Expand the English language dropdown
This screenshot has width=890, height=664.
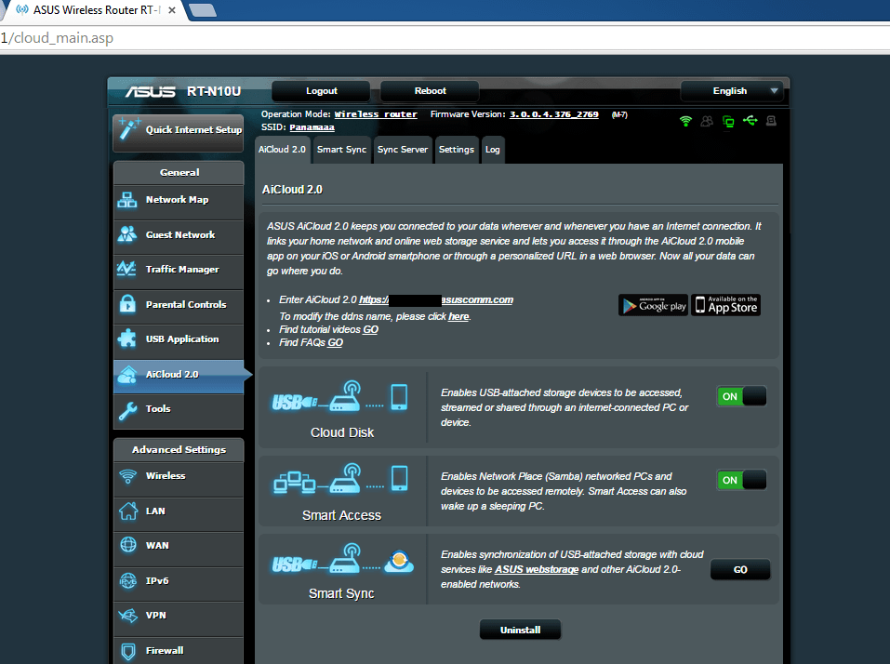click(x=733, y=91)
